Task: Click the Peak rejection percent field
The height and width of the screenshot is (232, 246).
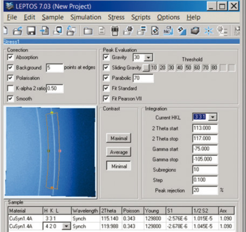Action: coord(205,190)
